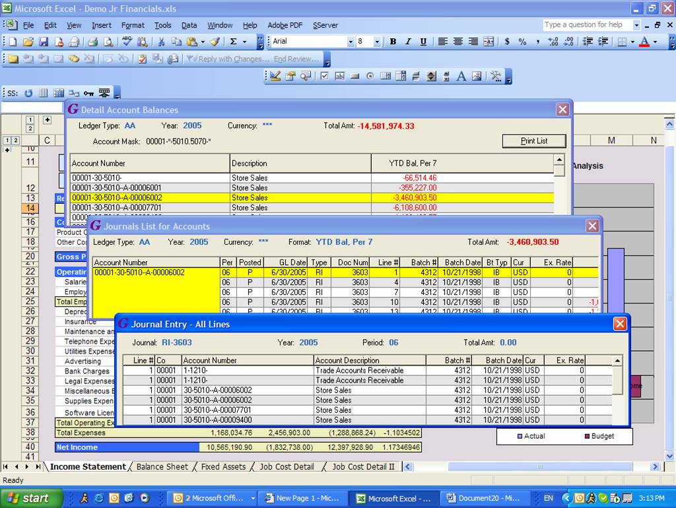Toggle Bold formatting
Viewport: 676px width, 508px height.
[393, 42]
